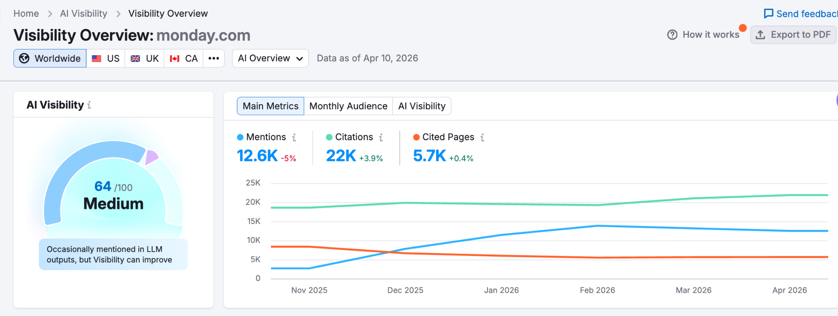Screen dimensions: 838x316
Task: Switch to the AI Visibility chart tab
Action: click(x=422, y=106)
